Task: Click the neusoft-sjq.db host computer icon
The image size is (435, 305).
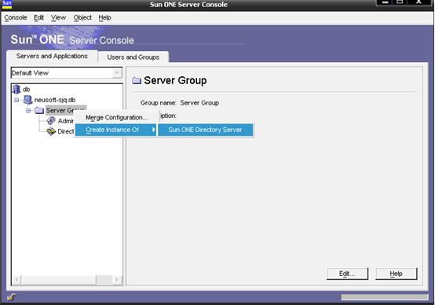Action: [x=27, y=100]
